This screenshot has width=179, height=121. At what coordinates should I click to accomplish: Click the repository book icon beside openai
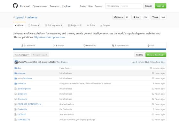tap(14, 17)
